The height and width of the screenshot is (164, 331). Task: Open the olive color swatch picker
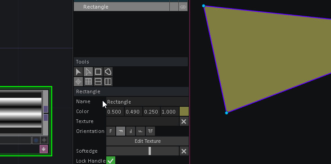pyautogui.click(x=184, y=111)
